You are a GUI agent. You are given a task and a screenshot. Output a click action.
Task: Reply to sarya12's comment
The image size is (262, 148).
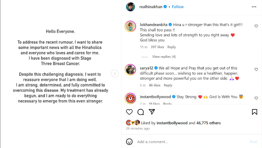pos(168,85)
